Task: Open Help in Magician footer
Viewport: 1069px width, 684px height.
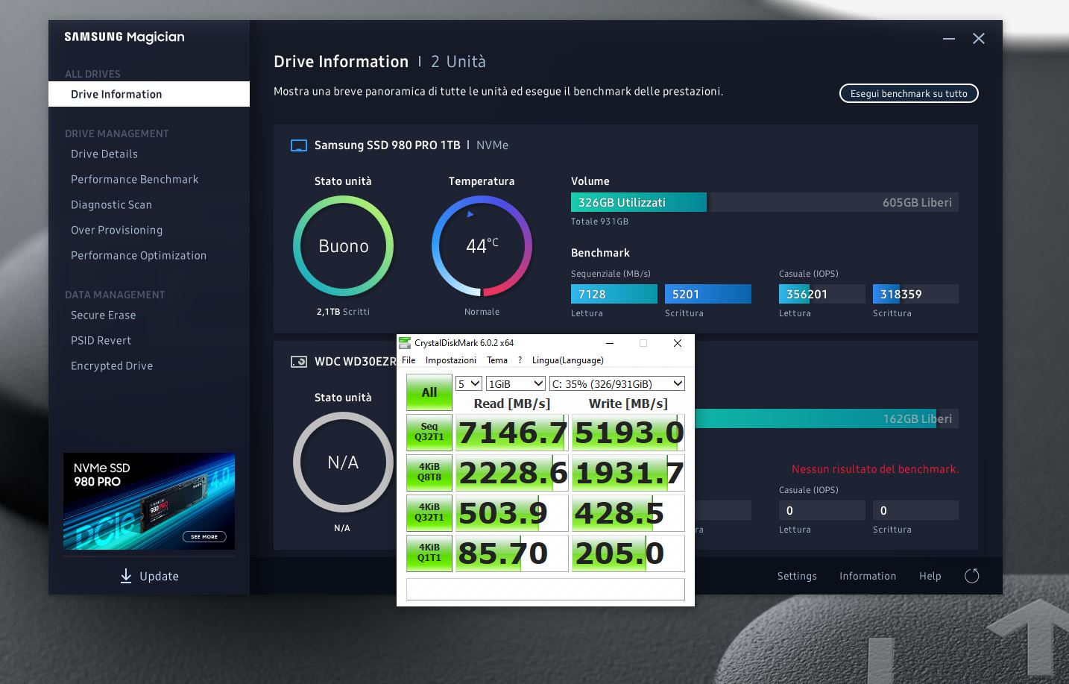Action: coord(930,576)
